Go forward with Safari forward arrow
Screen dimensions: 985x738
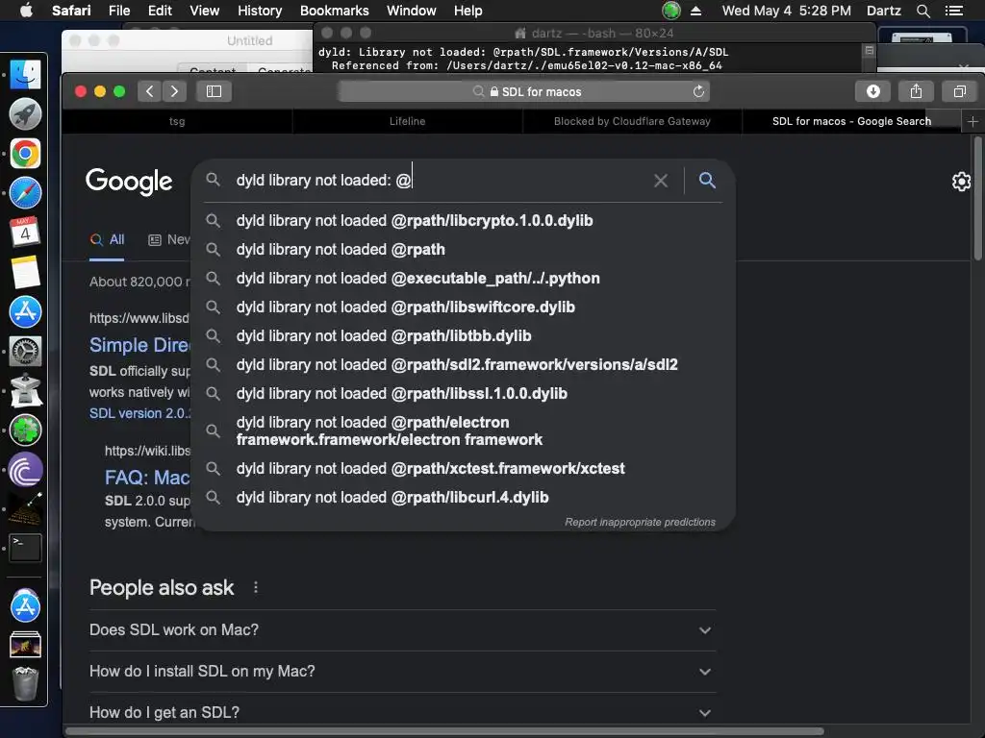click(x=174, y=91)
